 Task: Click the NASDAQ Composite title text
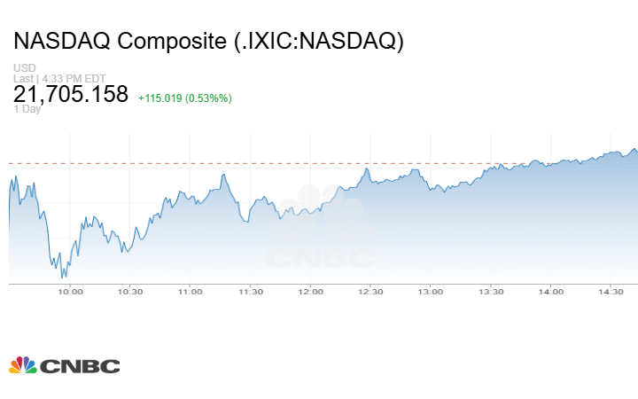[208, 42]
